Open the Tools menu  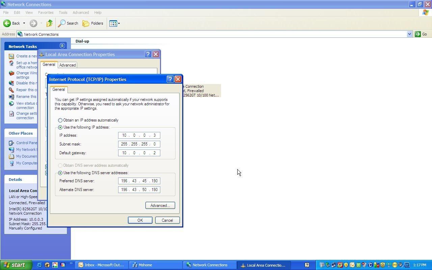pos(63,12)
